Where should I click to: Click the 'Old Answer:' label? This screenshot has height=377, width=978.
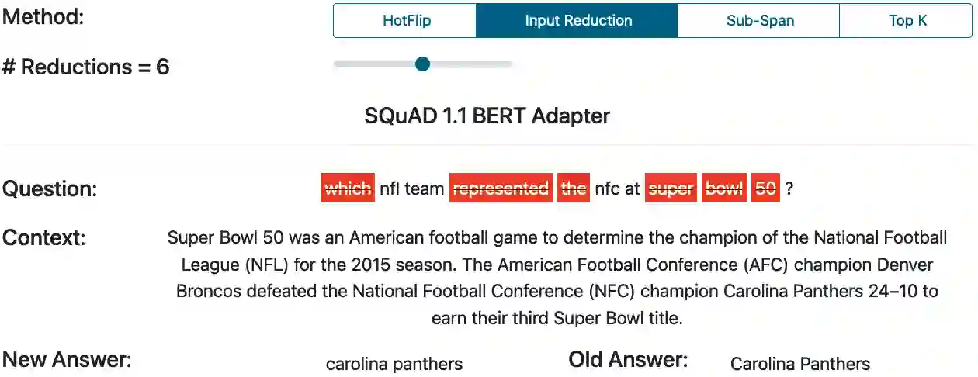pyautogui.click(x=628, y=360)
